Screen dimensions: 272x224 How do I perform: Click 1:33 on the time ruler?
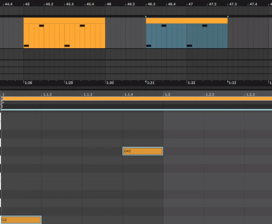232,83
